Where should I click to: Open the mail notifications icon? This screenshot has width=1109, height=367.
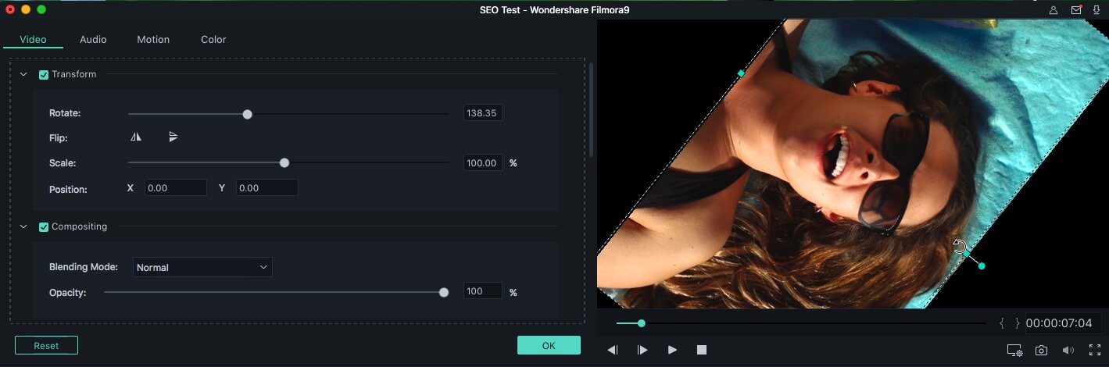pos(1076,10)
